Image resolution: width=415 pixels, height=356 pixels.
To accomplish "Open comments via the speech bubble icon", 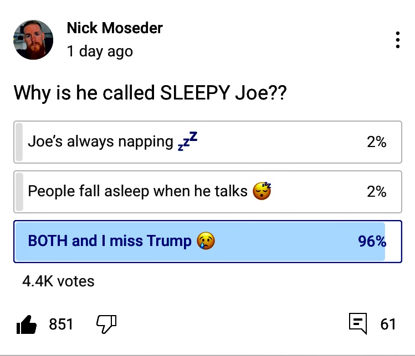I will (x=358, y=324).
